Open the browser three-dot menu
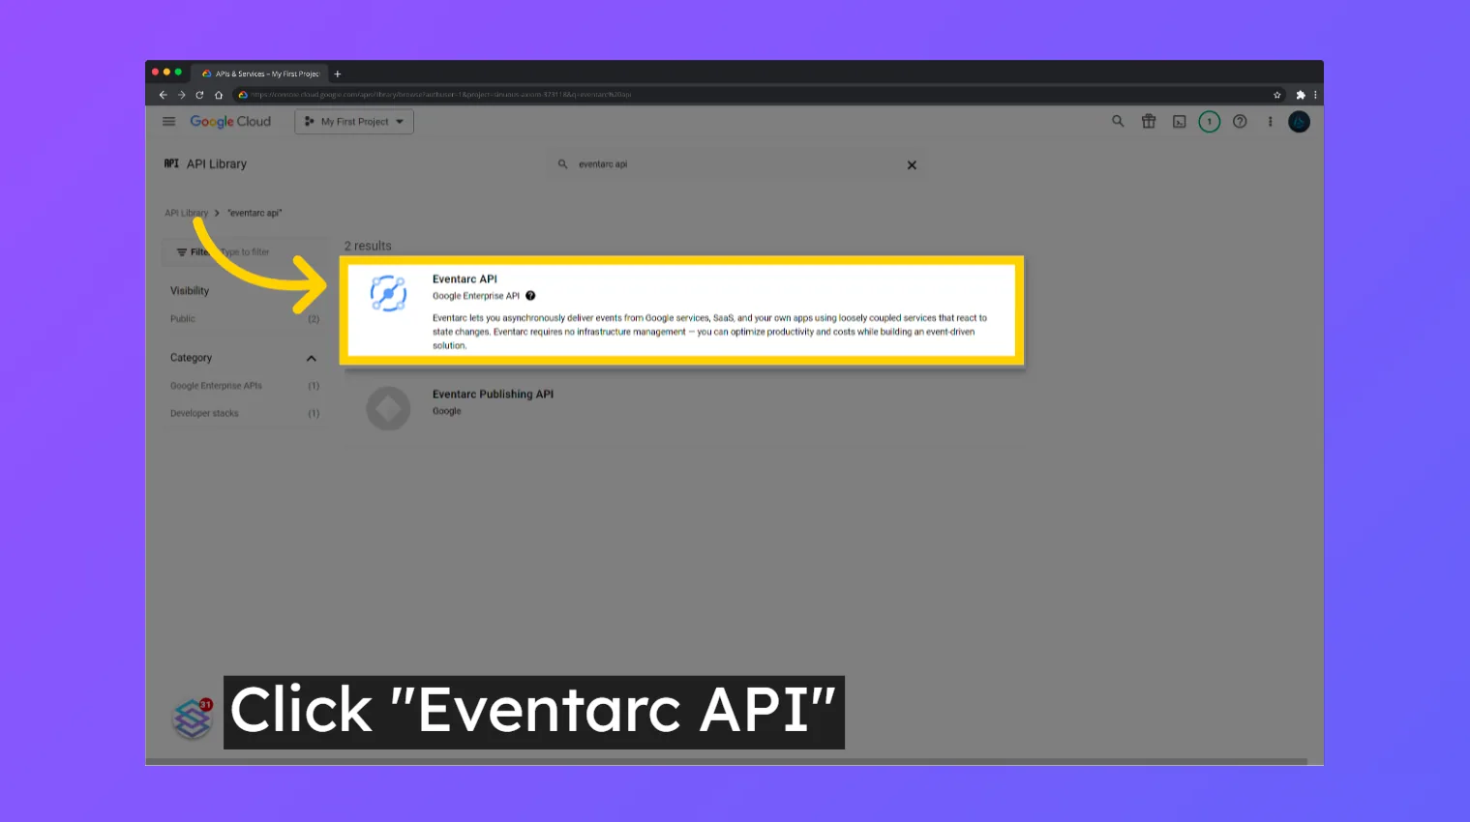Screen dimensions: 1470x822 click(1315, 95)
